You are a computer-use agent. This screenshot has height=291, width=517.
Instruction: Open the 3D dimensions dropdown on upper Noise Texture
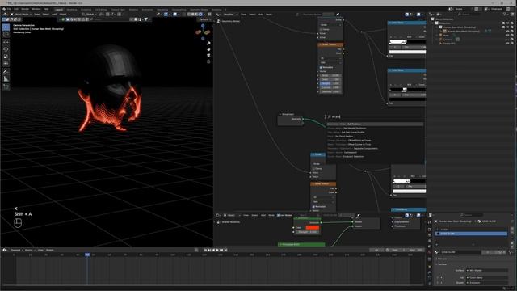click(330, 58)
